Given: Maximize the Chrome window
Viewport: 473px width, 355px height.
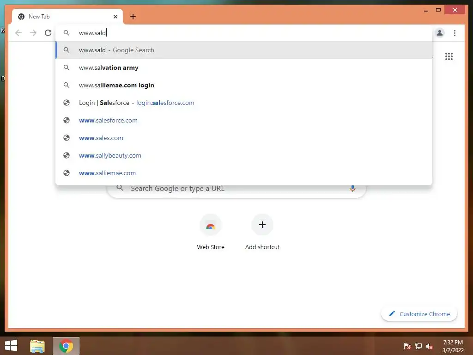Looking at the screenshot, I should tap(438, 10).
